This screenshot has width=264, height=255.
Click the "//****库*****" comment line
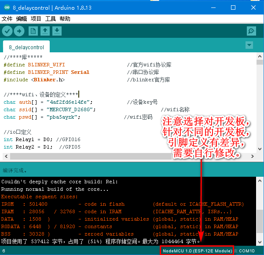[x=23, y=57]
